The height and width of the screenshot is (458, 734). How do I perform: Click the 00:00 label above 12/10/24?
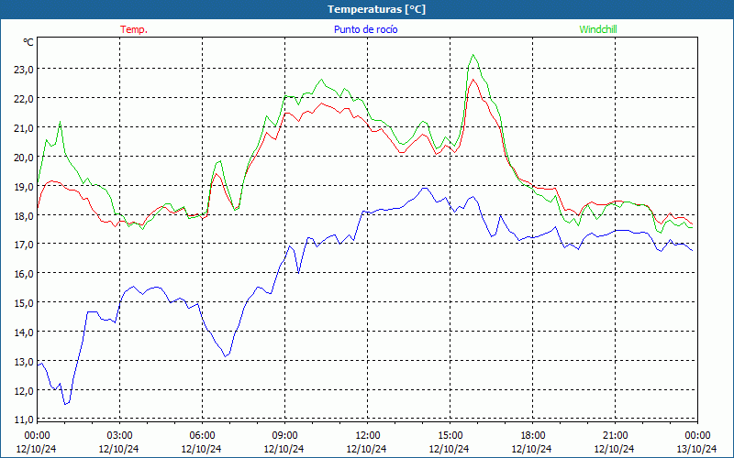pyautogui.click(x=37, y=435)
